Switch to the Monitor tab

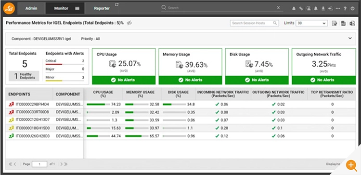click(x=61, y=8)
